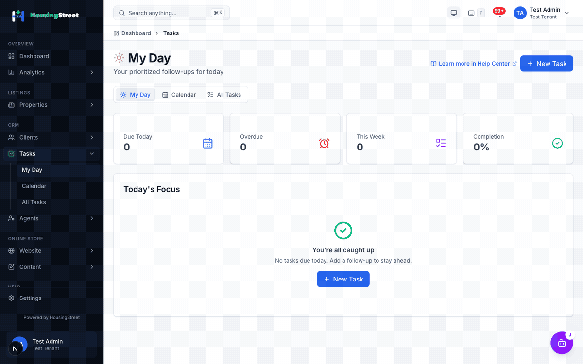Select Tasks in the sidebar
The image size is (583, 364).
(51, 153)
